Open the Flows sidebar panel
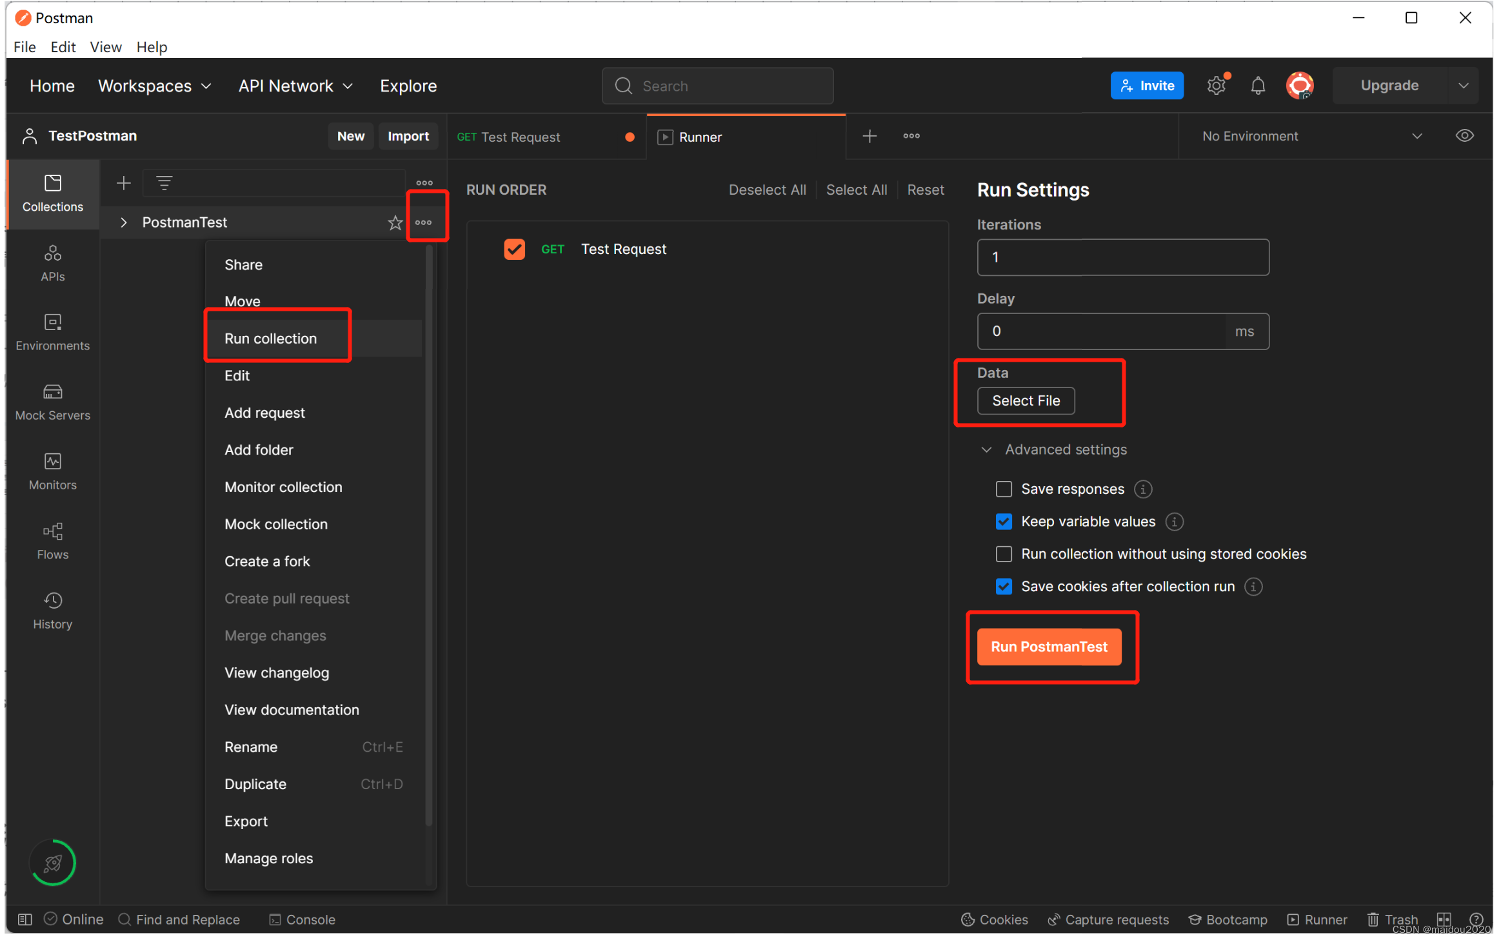The height and width of the screenshot is (940, 1501). [x=53, y=542]
